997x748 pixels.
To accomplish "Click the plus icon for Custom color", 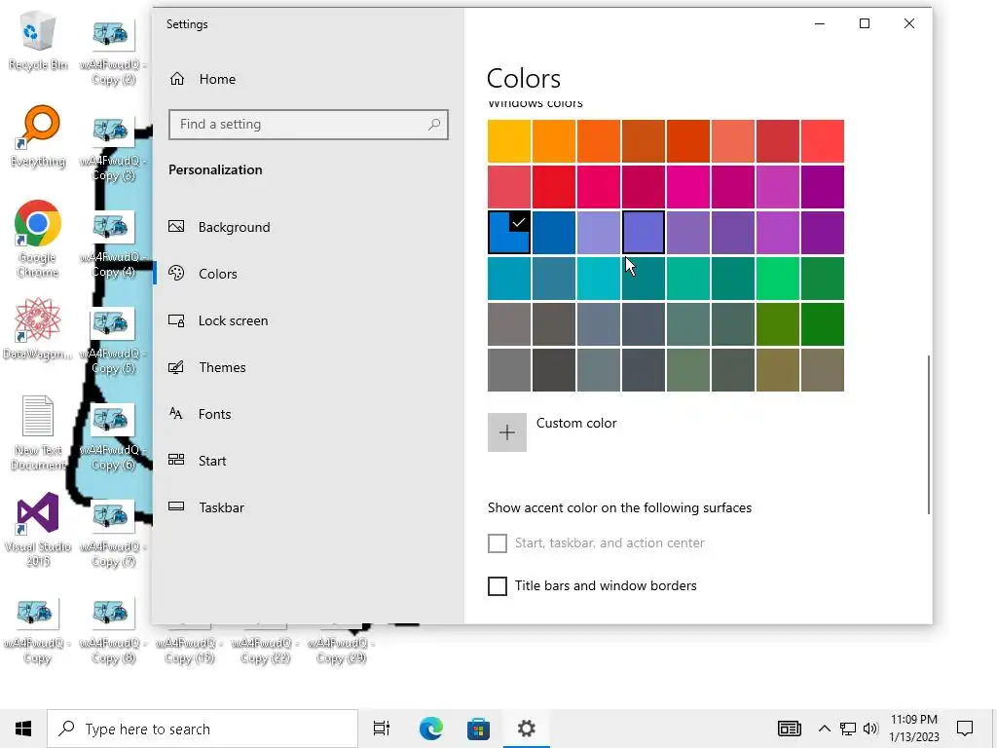I will [506, 432].
